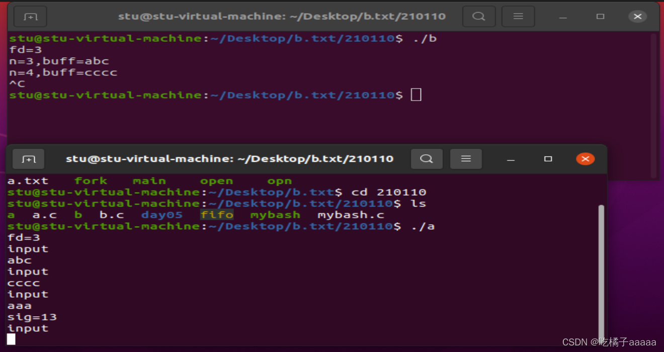This screenshot has width=664, height=352.
Task: Click 'day05' directory in ls output
Action: (x=162, y=215)
